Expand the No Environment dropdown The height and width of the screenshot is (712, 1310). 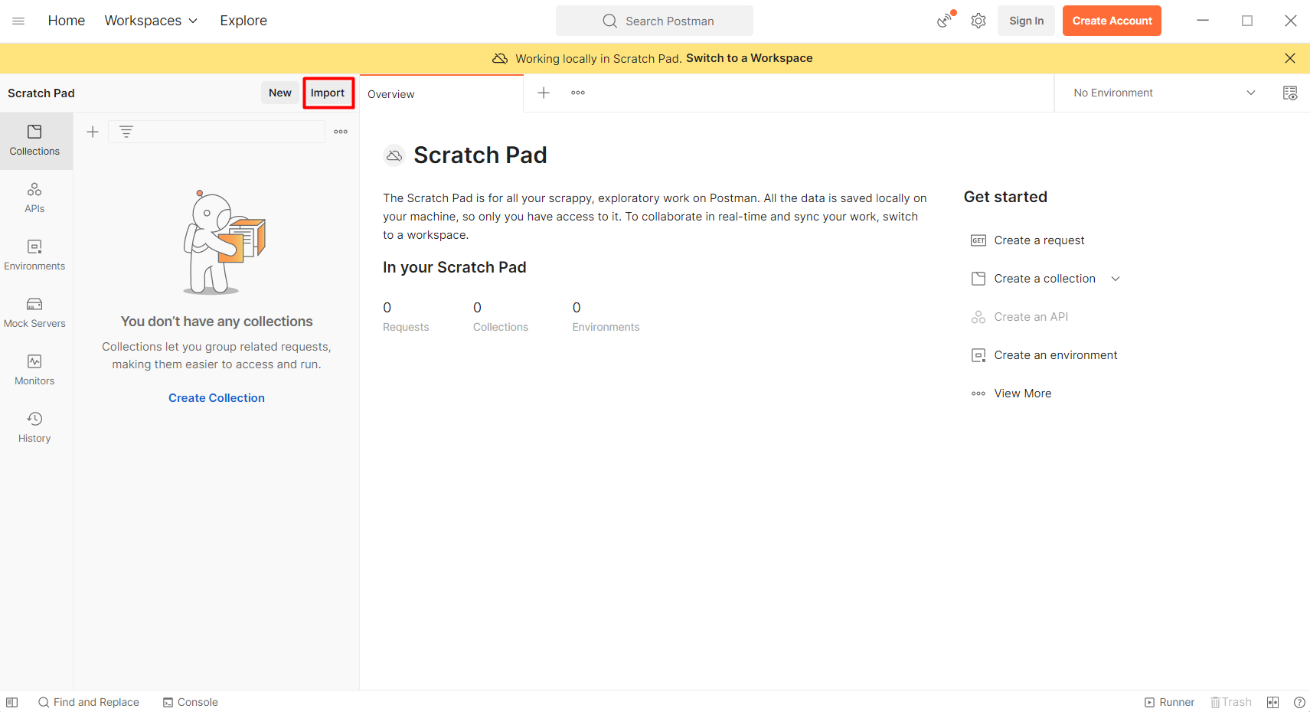pos(1164,93)
